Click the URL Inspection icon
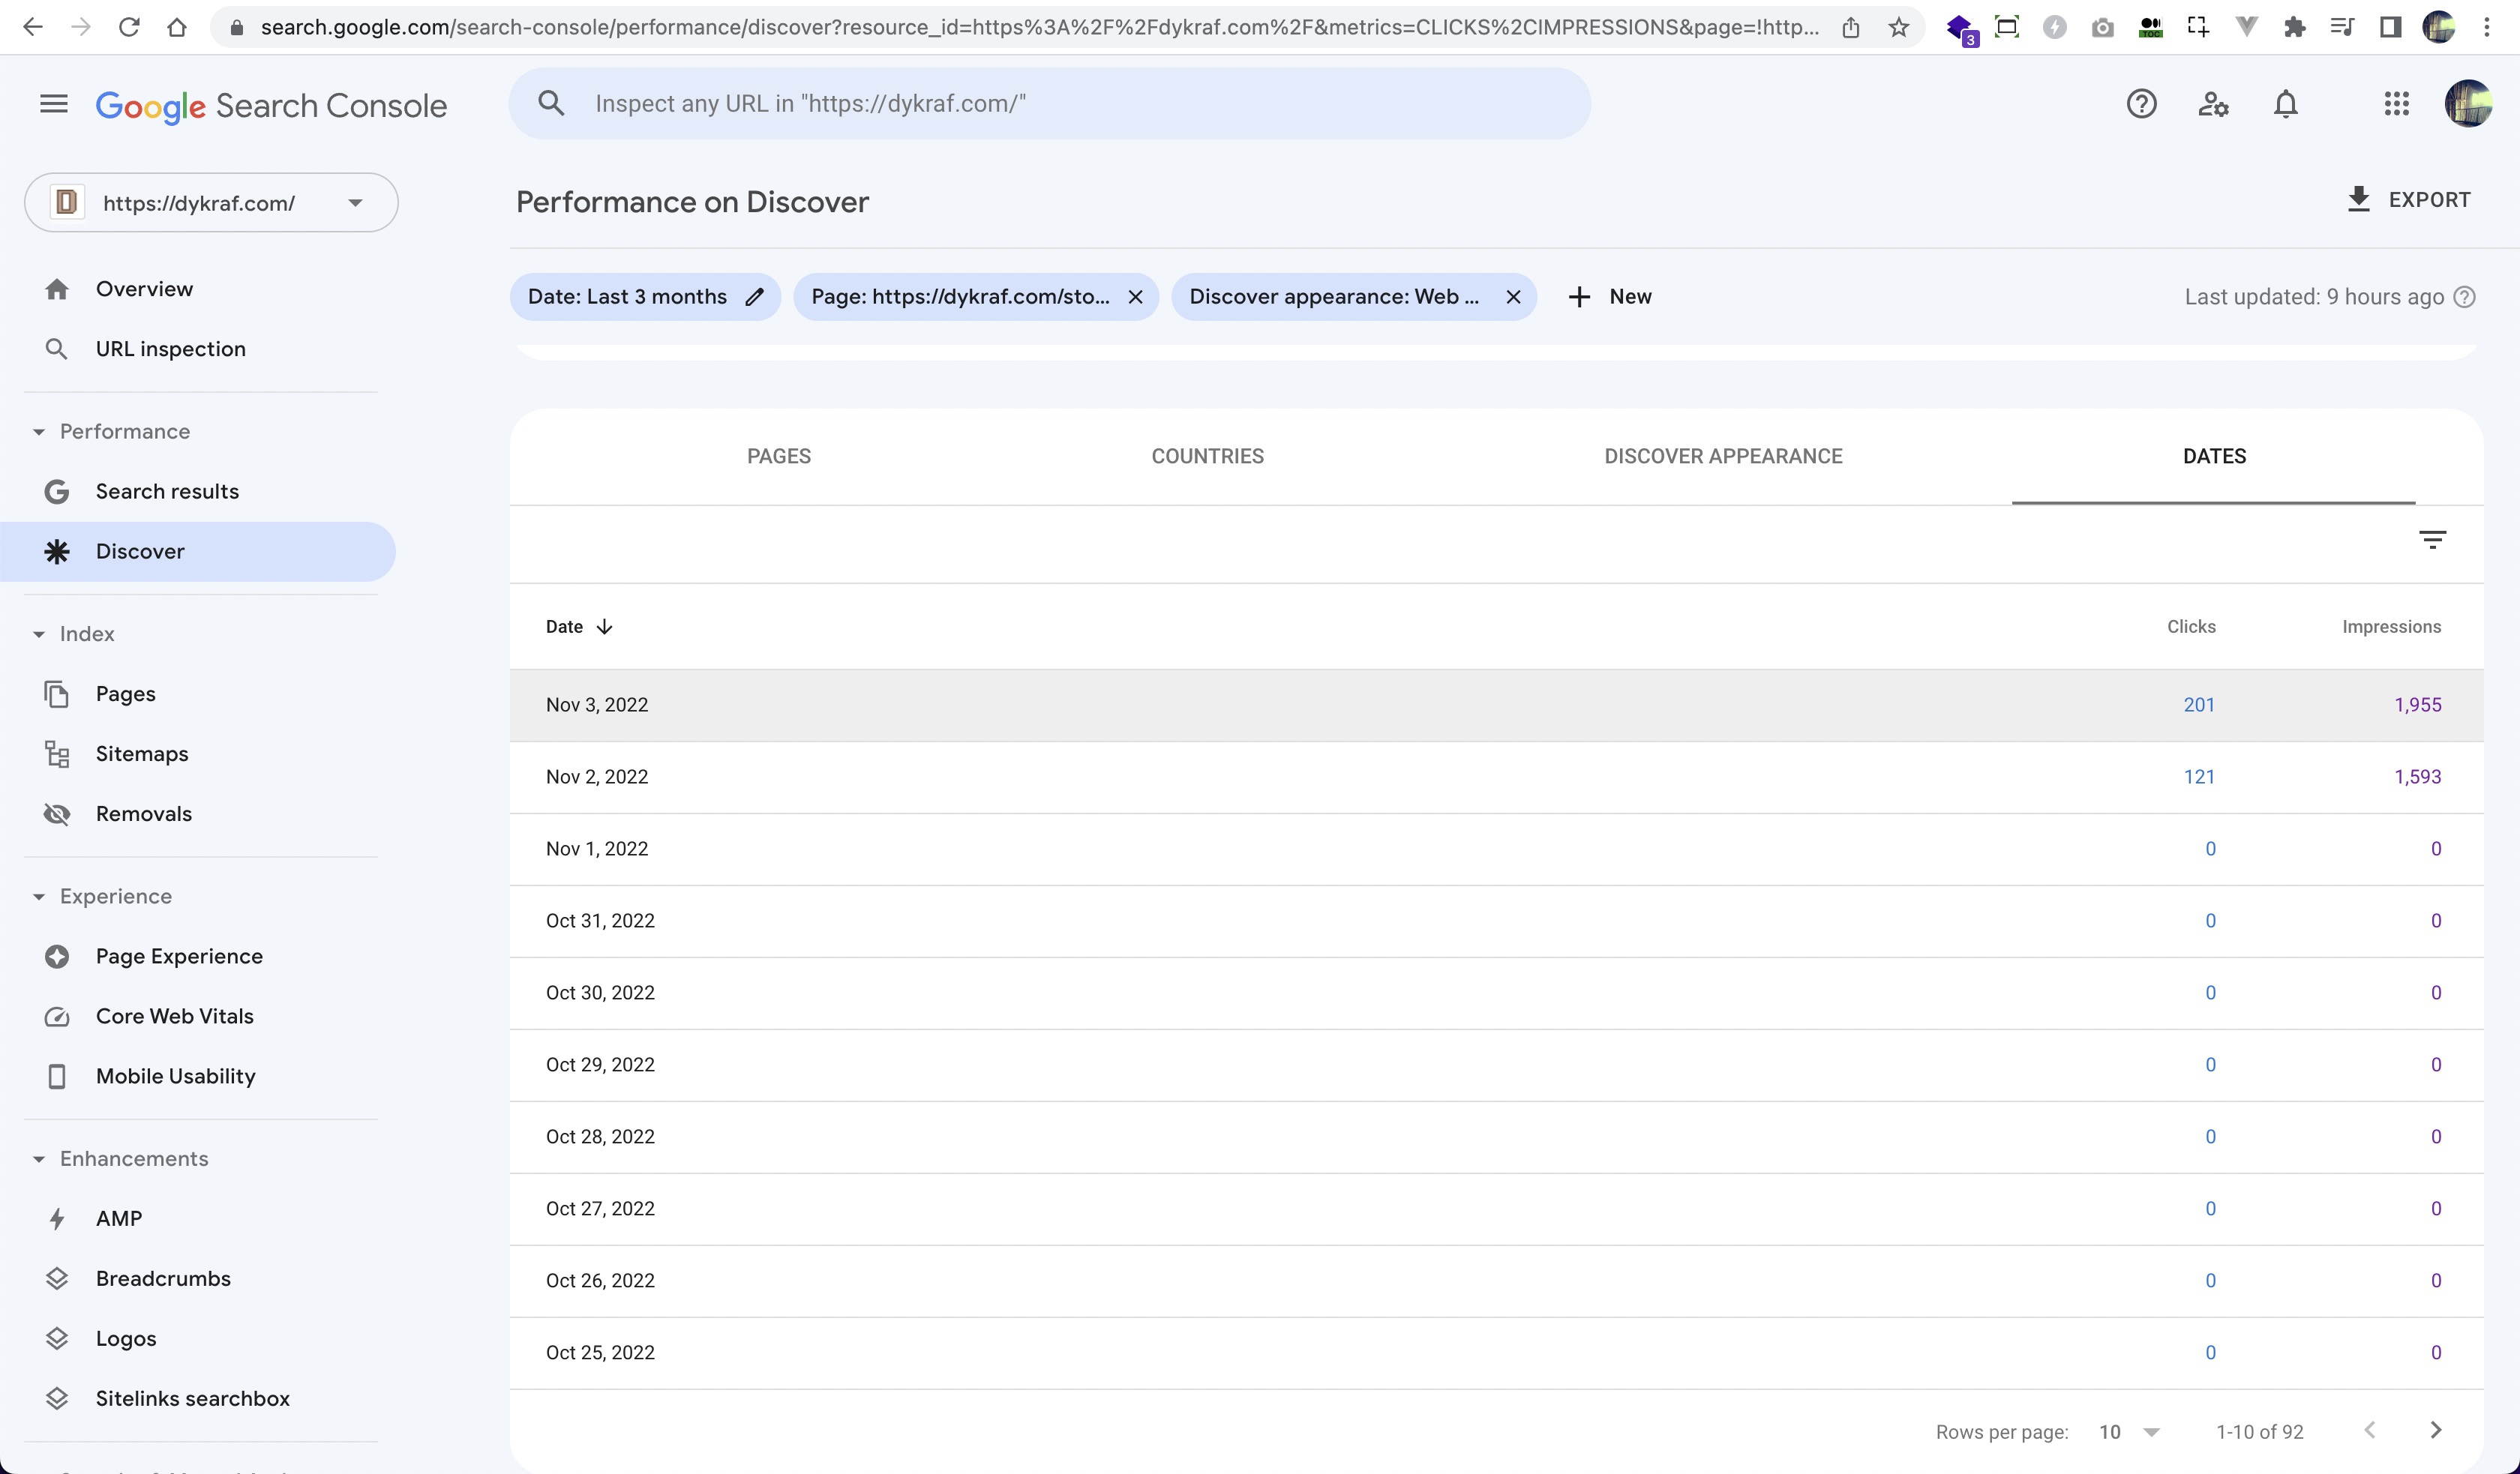Image resolution: width=2520 pixels, height=1474 pixels. tap(56, 347)
